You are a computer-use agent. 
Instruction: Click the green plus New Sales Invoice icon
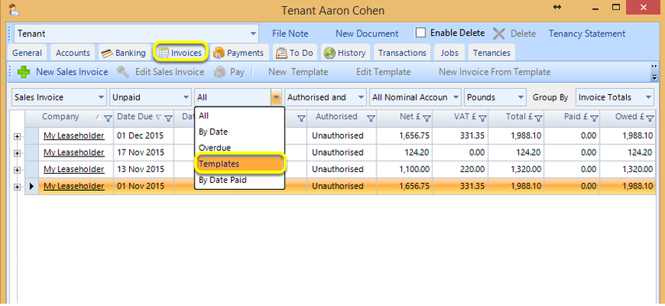(x=24, y=72)
